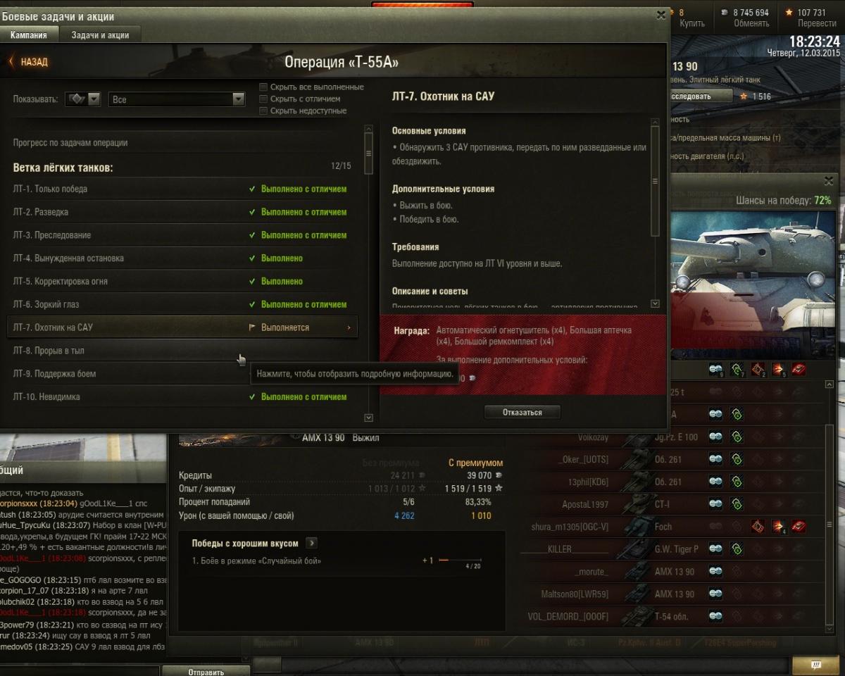Click the red destroyed-tank icon in header
This screenshot has width=845, height=676.
pos(799,370)
